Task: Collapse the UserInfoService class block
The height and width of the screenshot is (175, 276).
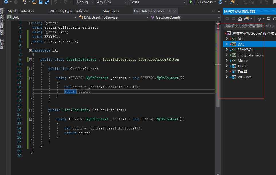Action: tap(30, 60)
